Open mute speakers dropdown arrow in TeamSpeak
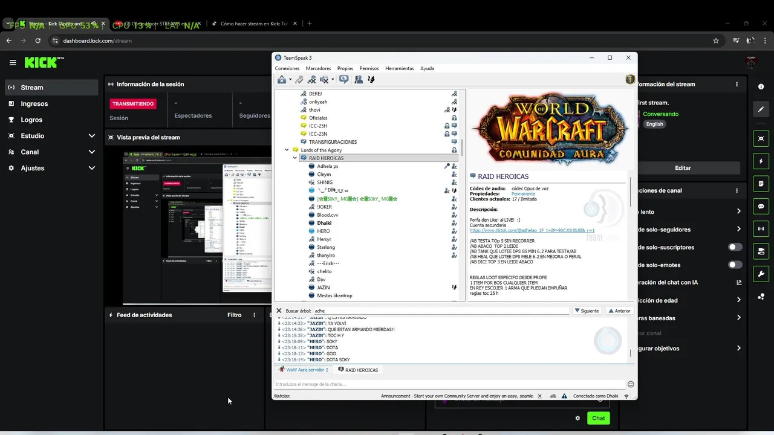774x435 pixels. tap(333, 80)
